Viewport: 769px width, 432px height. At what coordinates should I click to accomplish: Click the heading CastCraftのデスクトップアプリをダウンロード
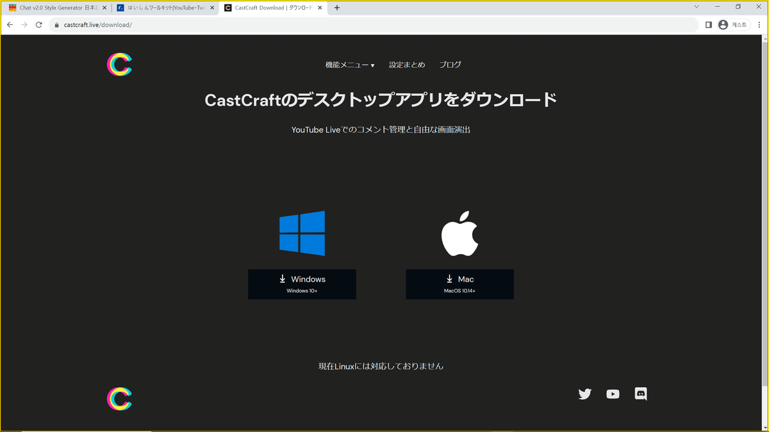point(381,100)
